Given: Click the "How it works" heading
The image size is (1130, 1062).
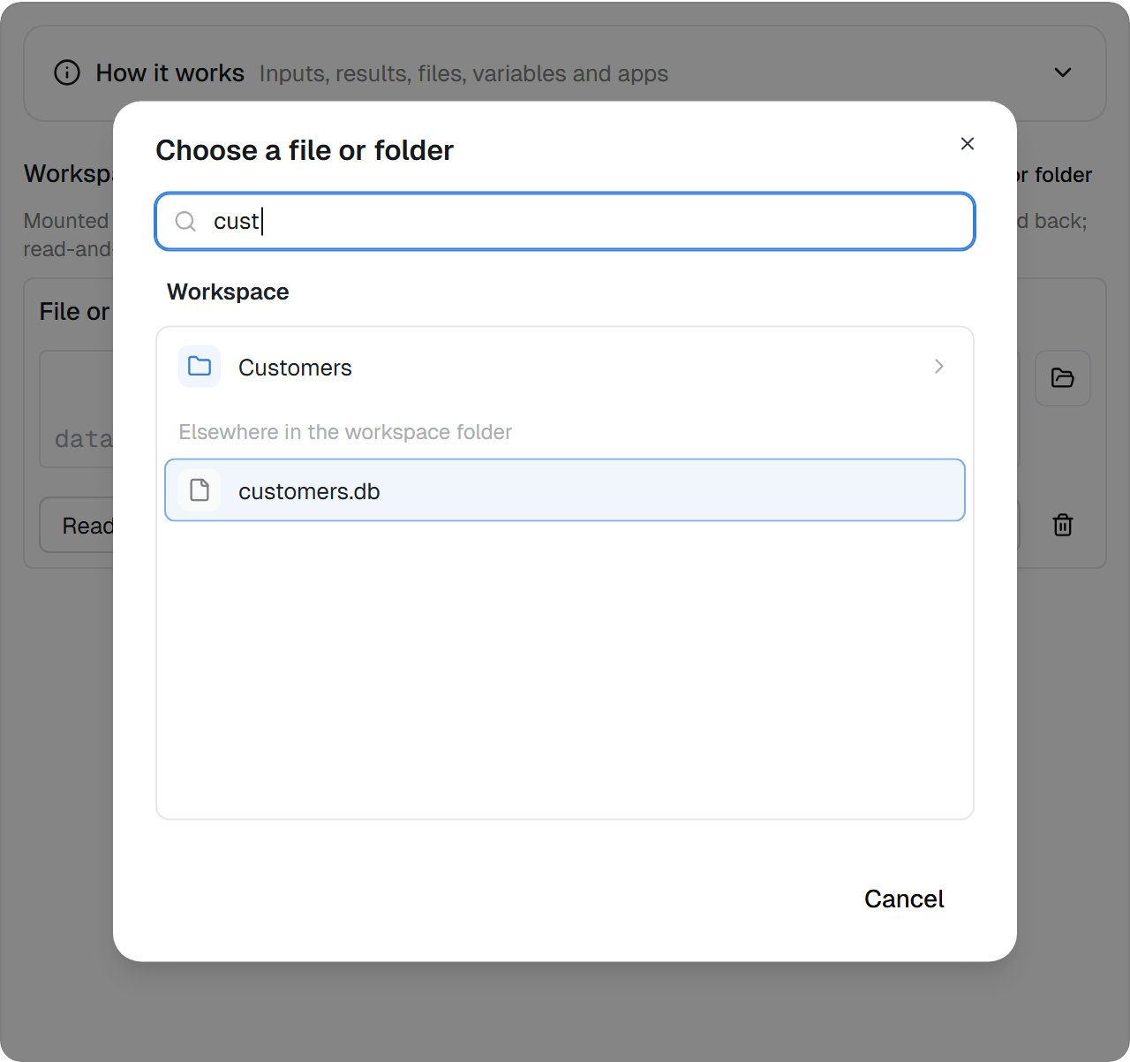Looking at the screenshot, I should coord(170,73).
